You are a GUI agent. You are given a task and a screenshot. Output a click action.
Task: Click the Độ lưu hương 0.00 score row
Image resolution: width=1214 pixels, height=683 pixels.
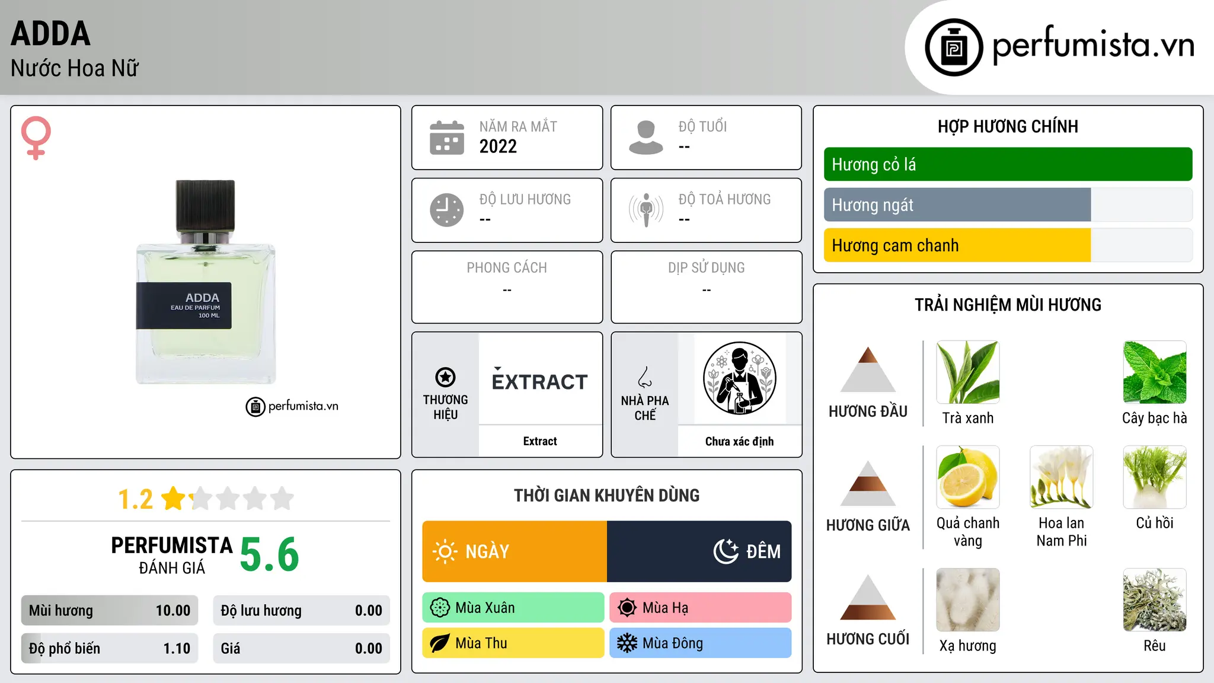pyautogui.click(x=302, y=611)
